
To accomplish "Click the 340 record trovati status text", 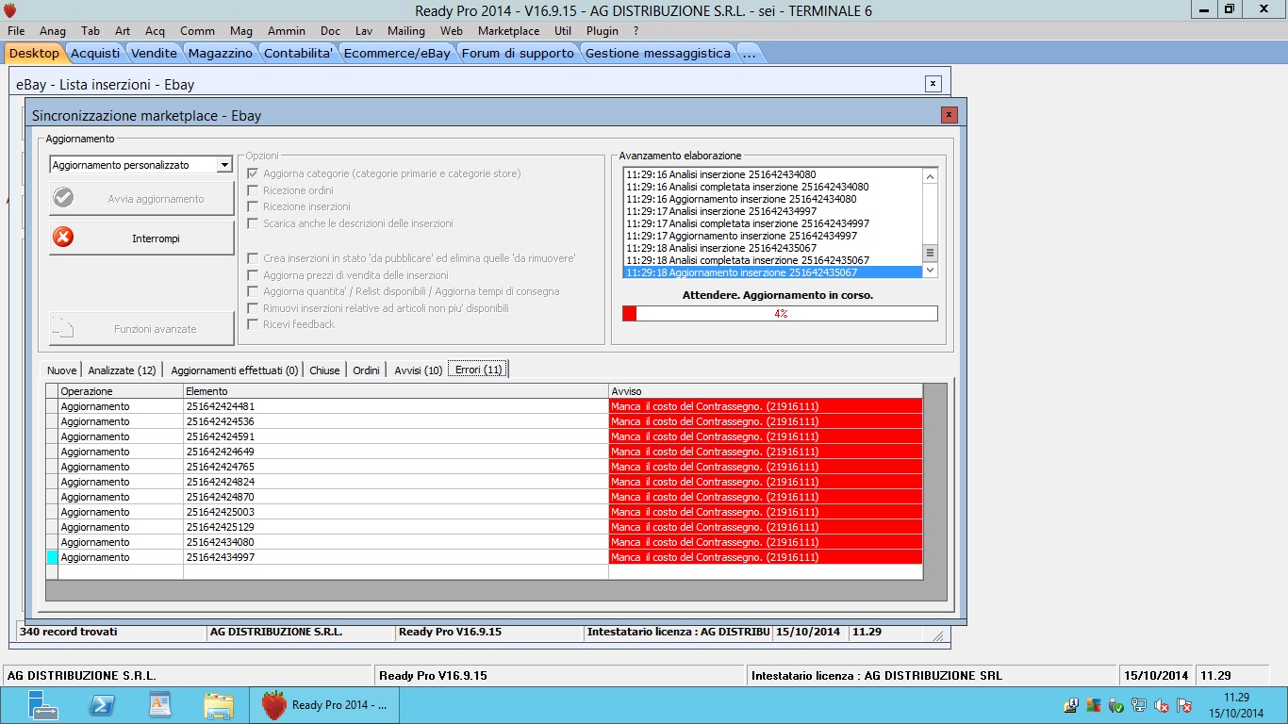I will (68, 632).
